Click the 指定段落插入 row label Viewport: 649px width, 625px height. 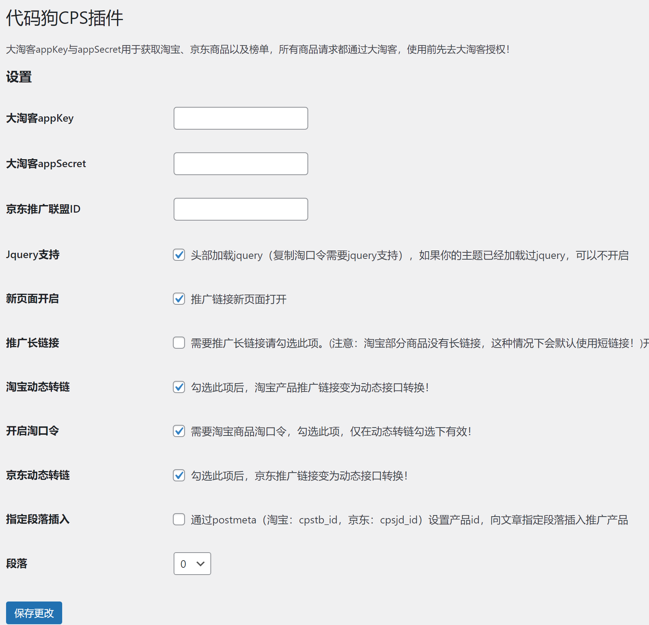tap(38, 519)
